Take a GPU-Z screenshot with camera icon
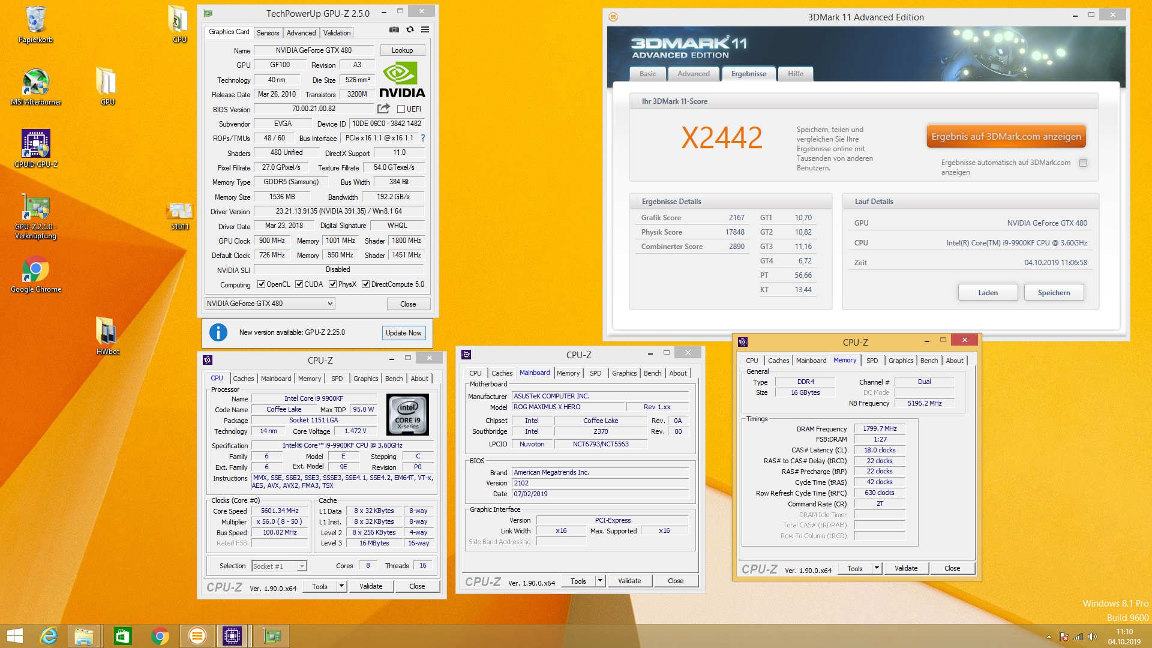 pos(394,29)
